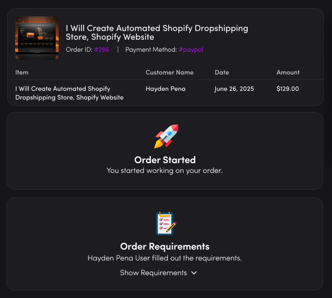Select the Item column header
The image size is (332, 298).
tap(22, 72)
